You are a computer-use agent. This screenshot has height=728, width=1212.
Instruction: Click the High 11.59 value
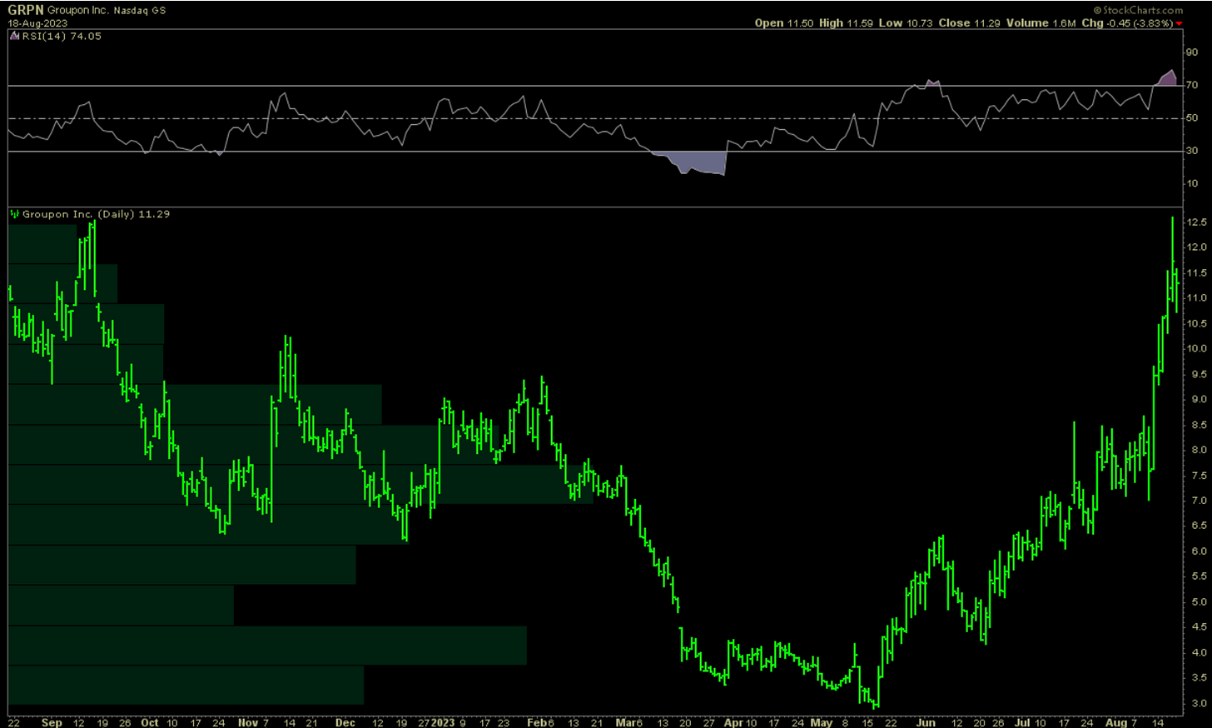[846, 23]
